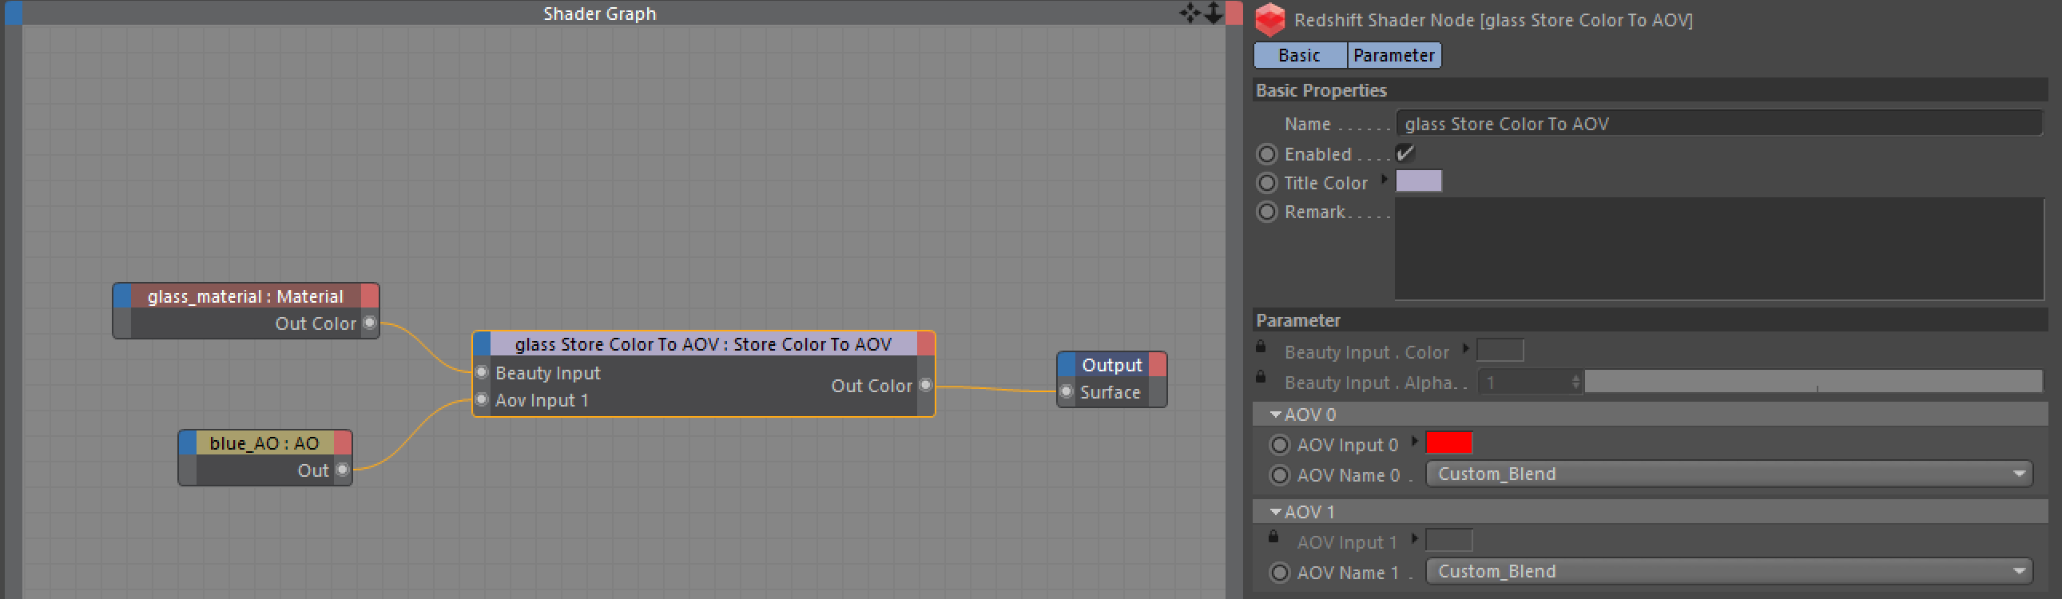This screenshot has height=599, width=2062.
Task: Click the Basic Properties section header
Action: 1651,89
